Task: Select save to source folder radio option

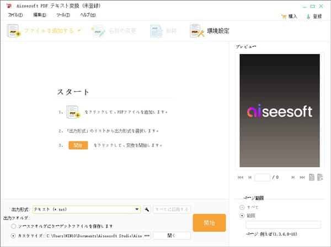Action: pos(13,226)
